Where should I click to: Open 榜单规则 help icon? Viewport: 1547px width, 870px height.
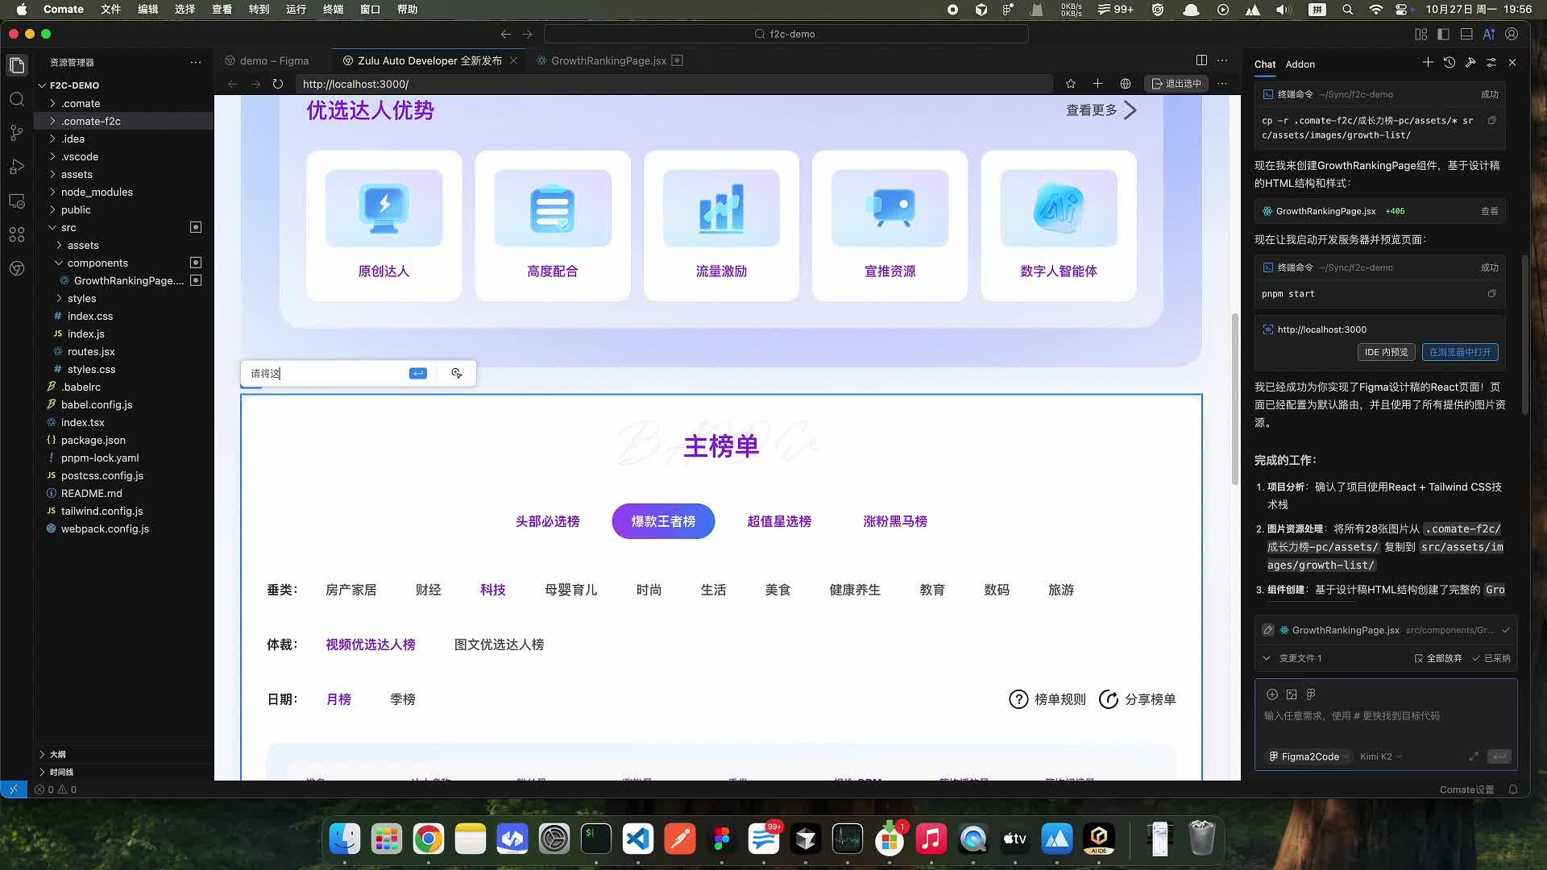click(1018, 699)
